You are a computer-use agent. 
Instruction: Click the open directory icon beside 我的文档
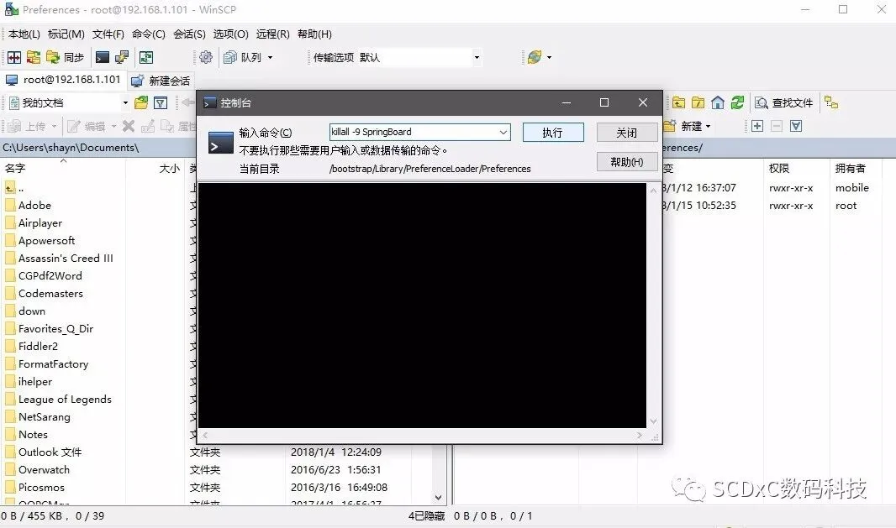coord(141,102)
